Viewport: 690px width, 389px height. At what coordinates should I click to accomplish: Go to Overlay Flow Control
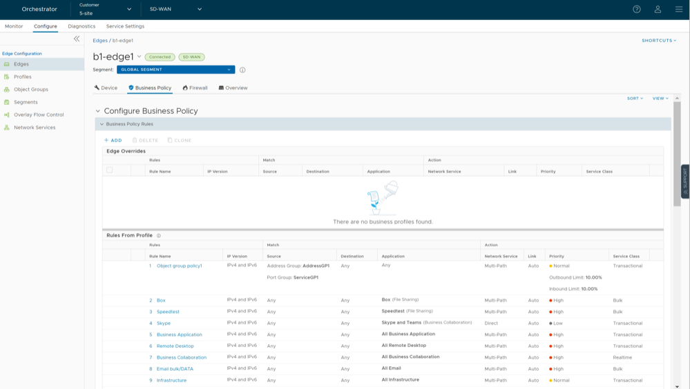(39, 114)
